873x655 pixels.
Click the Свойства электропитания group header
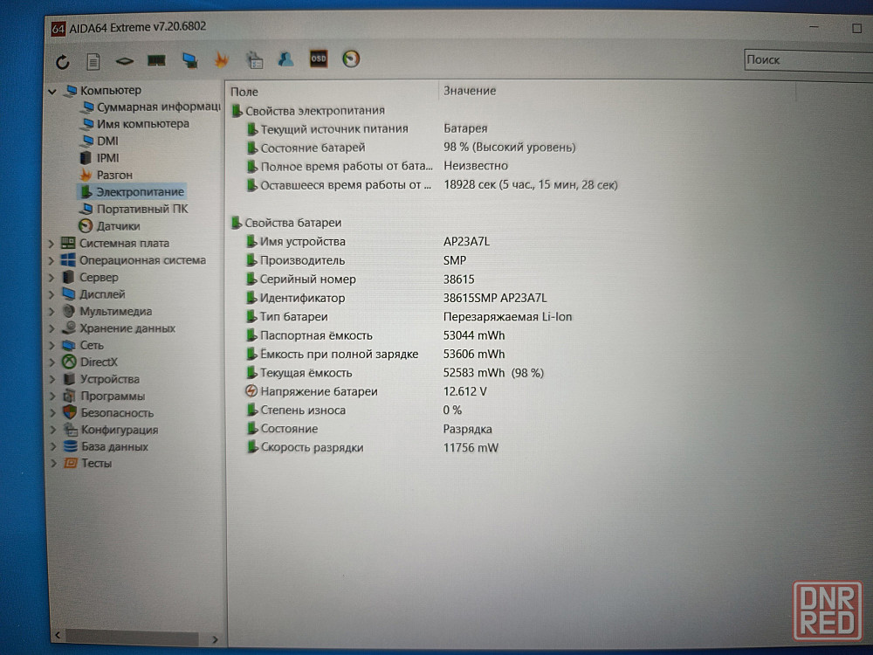coord(308,110)
